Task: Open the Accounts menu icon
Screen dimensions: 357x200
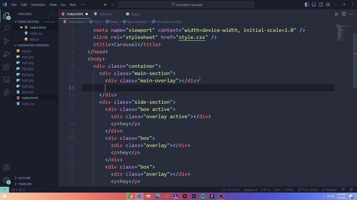Action: click(6, 167)
